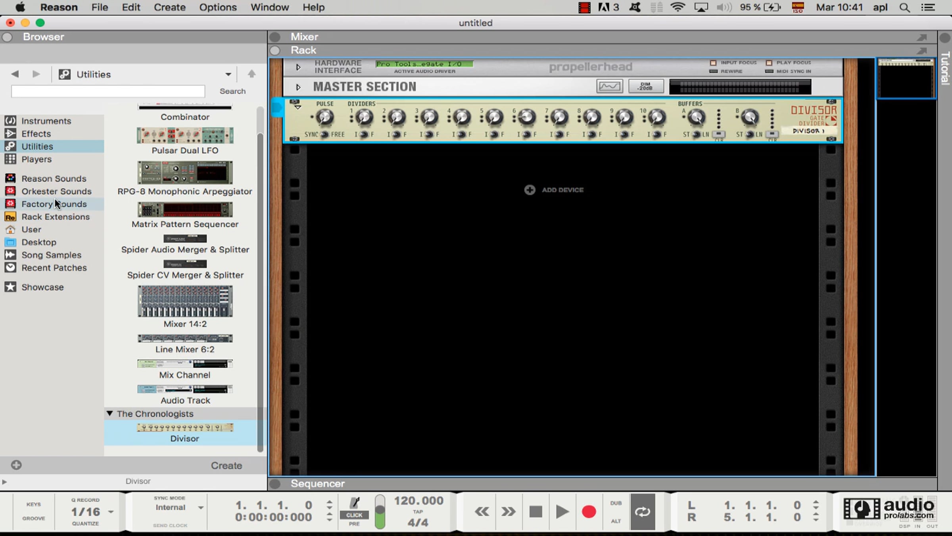Image resolution: width=952 pixels, height=536 pixels.
Task: Toggle the Loop button in transport
Action: pos(642,512)
